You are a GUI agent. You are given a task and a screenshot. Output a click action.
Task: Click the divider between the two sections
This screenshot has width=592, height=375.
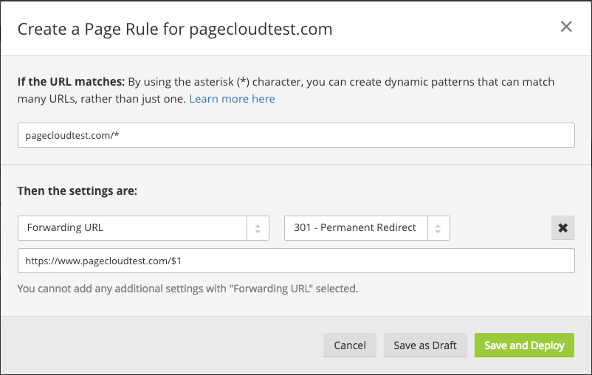(x=296, y=165)
